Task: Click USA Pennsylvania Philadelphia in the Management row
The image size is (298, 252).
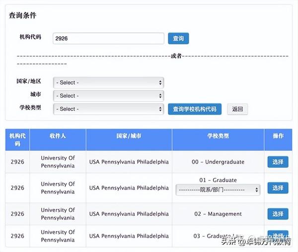Action: point(129,214)
